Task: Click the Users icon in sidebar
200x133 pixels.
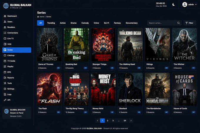Action: 5,22
